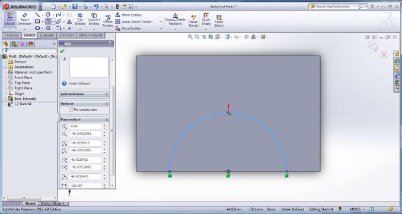Select the Line sketch tool
The height and width of the screenshot is (214, 402).
tap(37, 15)
